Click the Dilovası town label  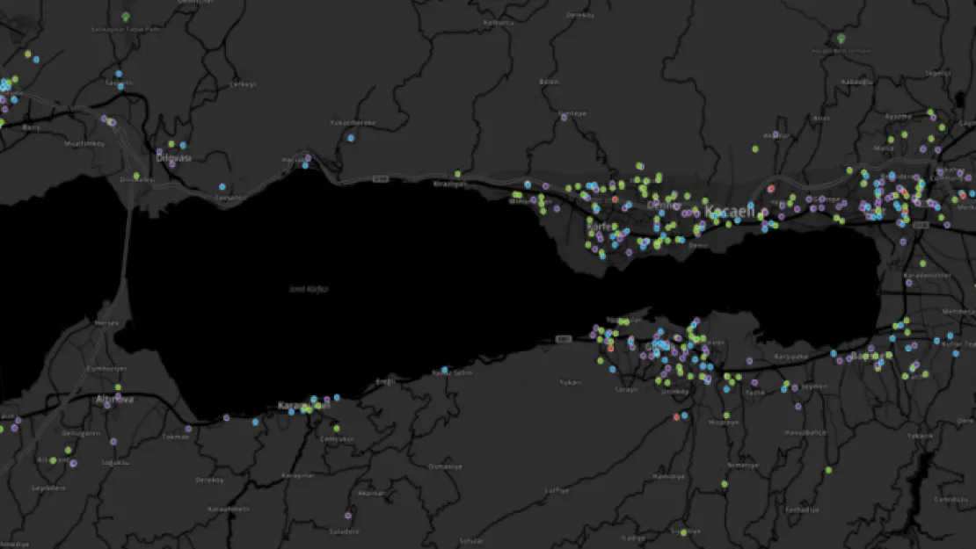[x=174, y=158]
